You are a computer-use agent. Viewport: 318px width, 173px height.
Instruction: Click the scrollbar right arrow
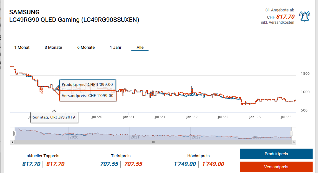[294, 142]
